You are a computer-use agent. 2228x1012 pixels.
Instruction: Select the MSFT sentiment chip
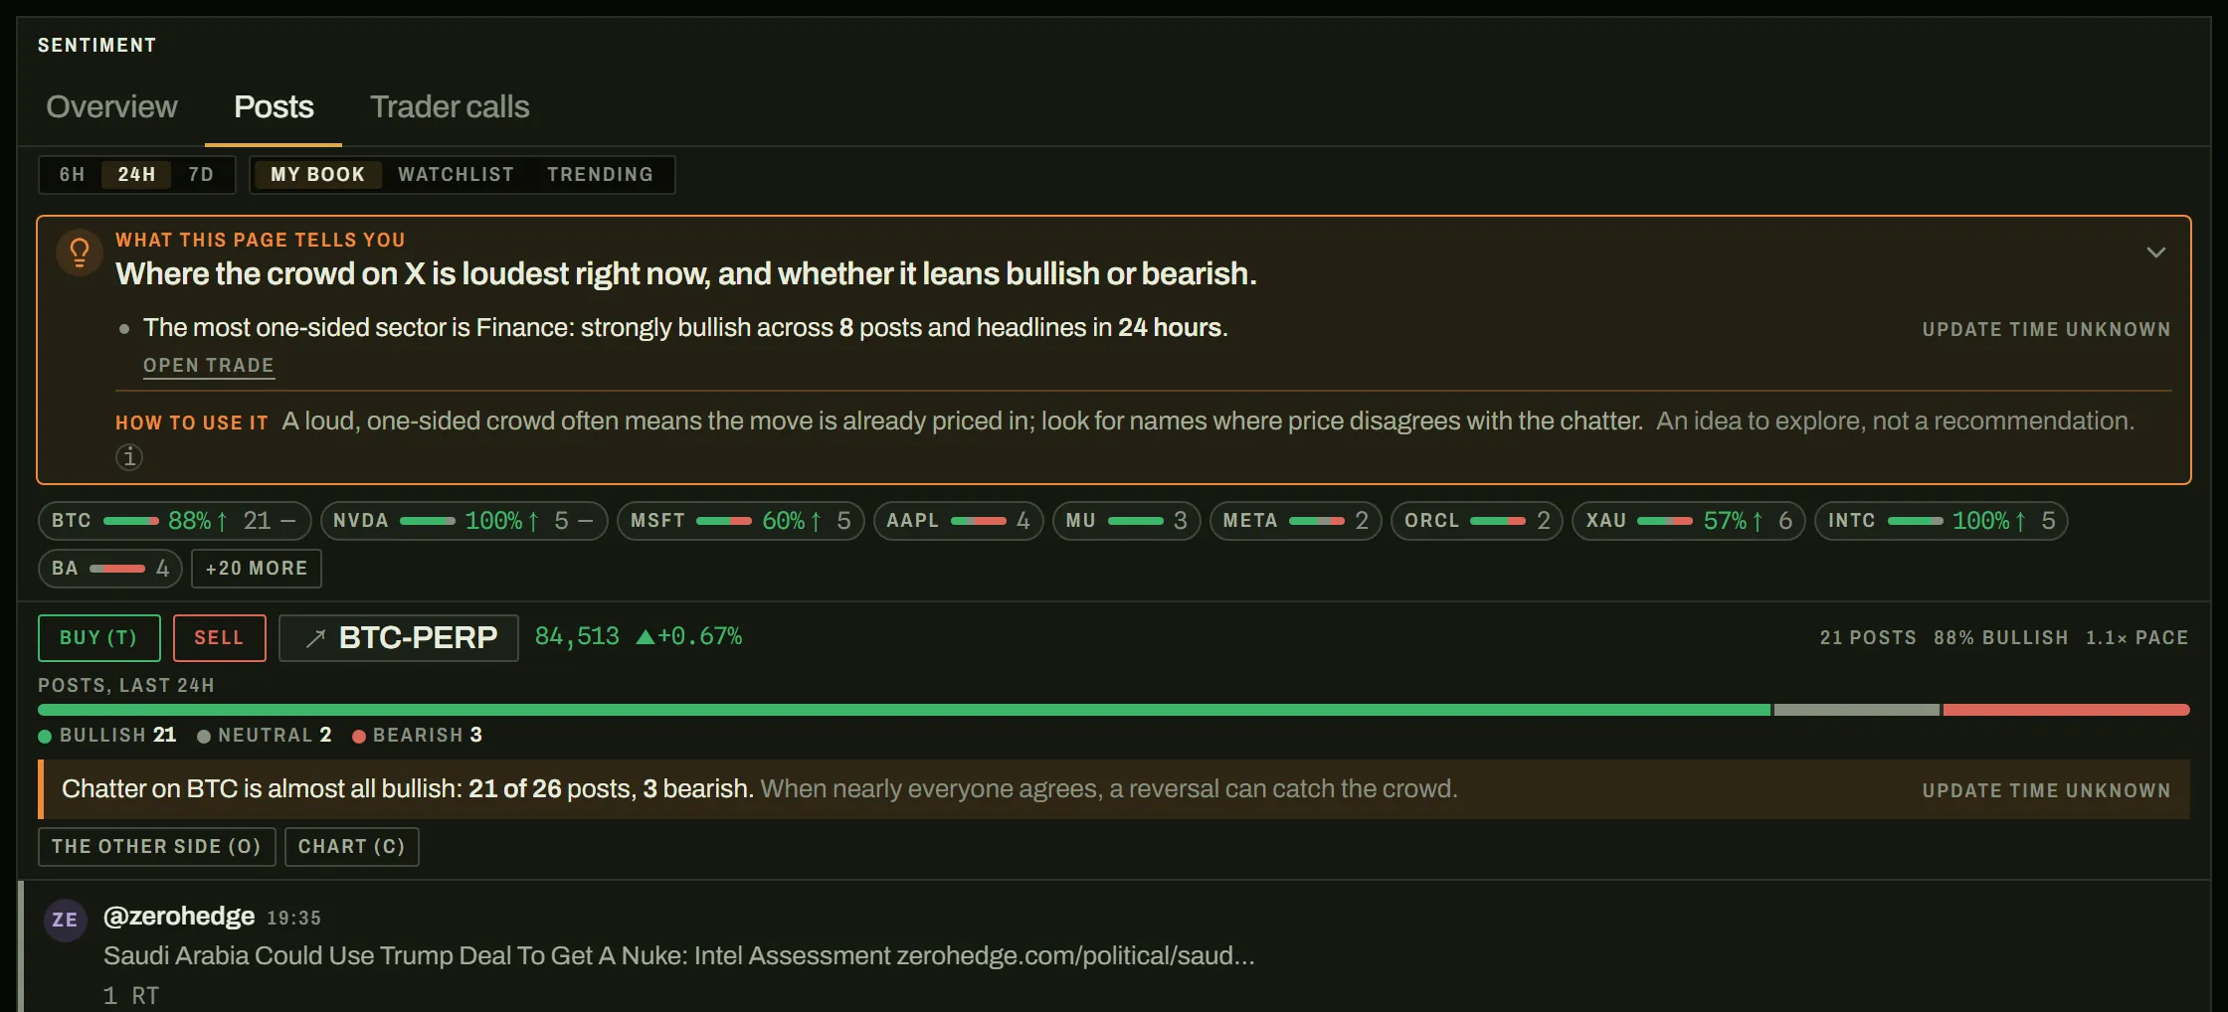741,521
